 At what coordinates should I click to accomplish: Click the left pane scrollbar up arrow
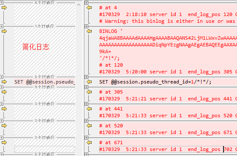point(79,5)
